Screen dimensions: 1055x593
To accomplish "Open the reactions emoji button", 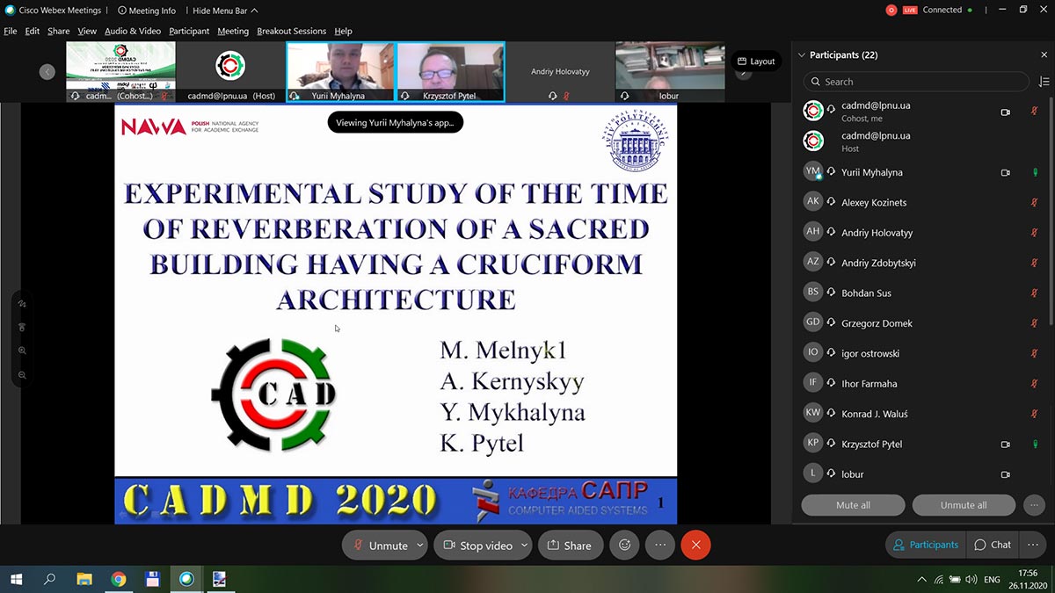I will click(625, 545).
